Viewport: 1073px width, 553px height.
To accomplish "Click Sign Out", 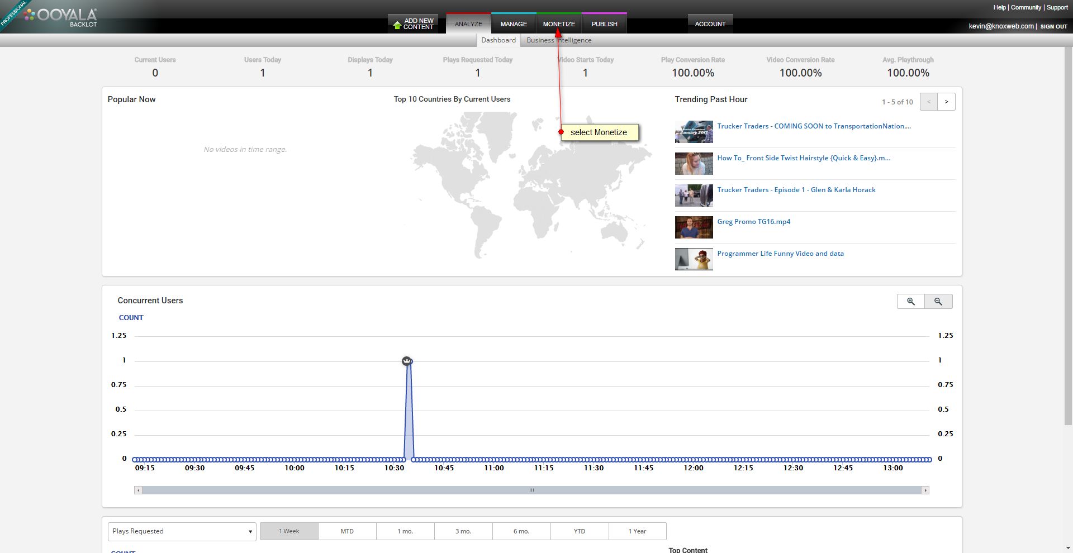I will point(1054,26).
